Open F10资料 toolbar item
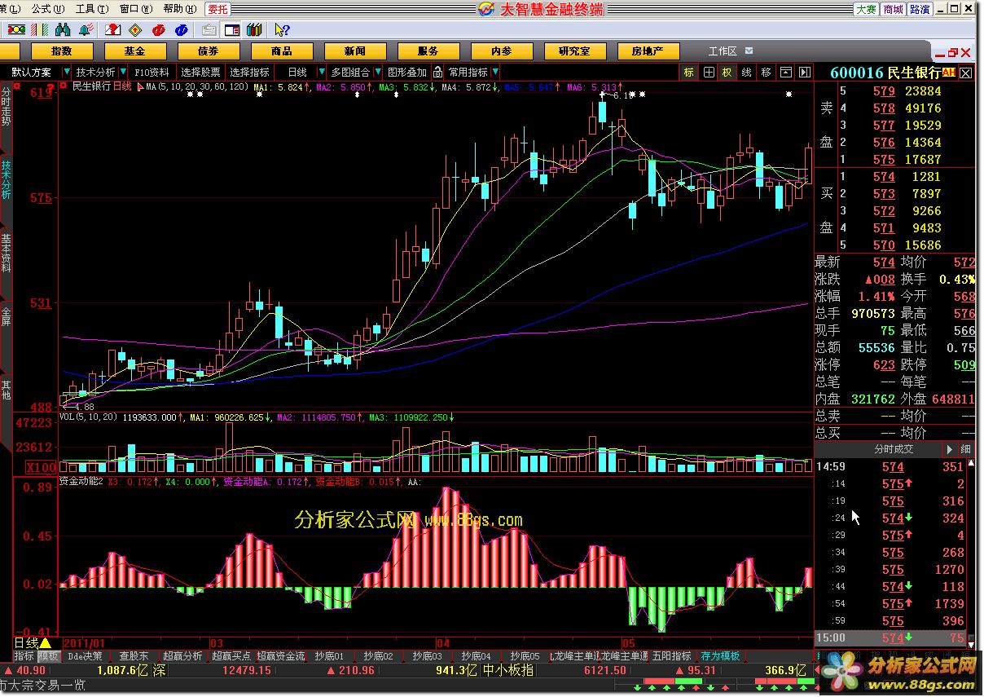The width and height of the screenshot is (984, 697). 152,73
